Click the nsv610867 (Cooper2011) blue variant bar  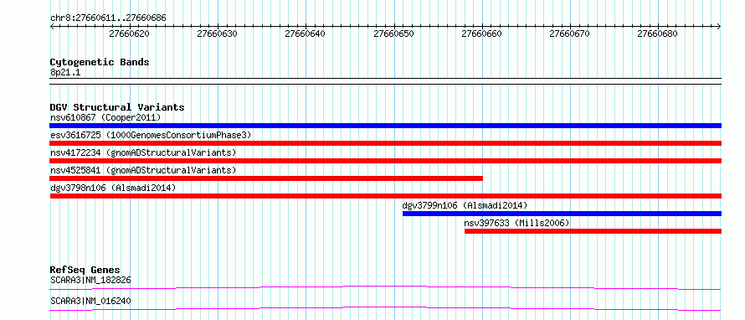385,126
